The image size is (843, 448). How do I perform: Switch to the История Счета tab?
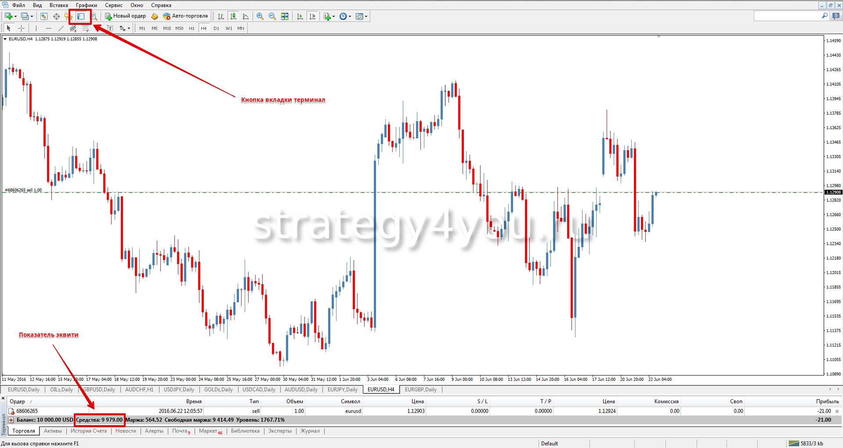[88, 431]
